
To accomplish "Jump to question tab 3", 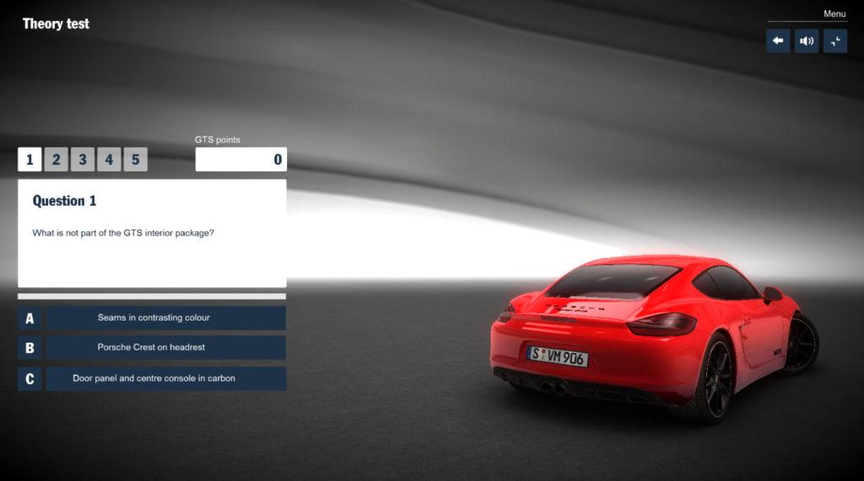I will tap(83, 159).
